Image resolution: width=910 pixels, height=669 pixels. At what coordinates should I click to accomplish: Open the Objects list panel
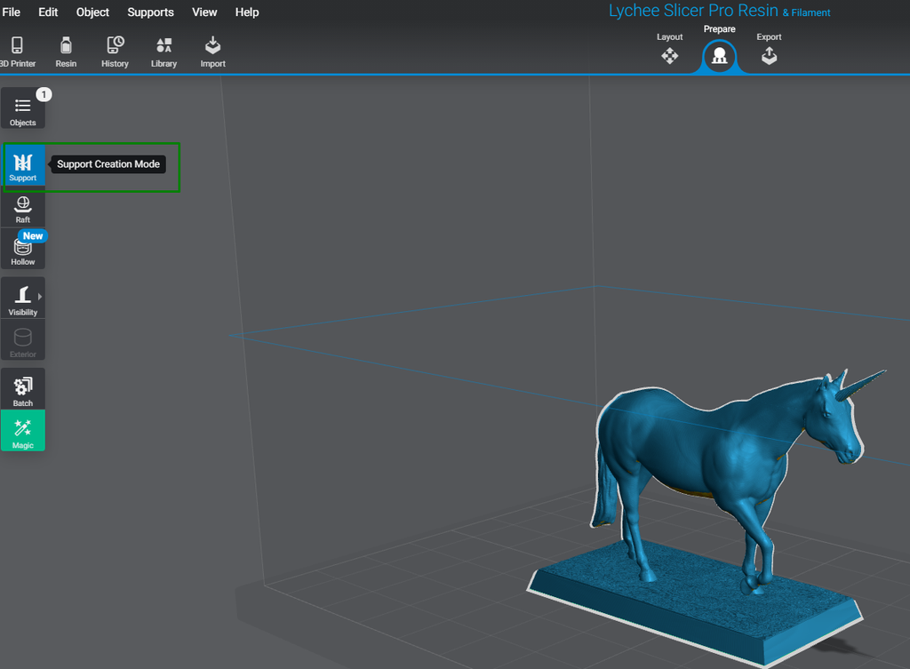pyautogui.click(x=22, y=108)
